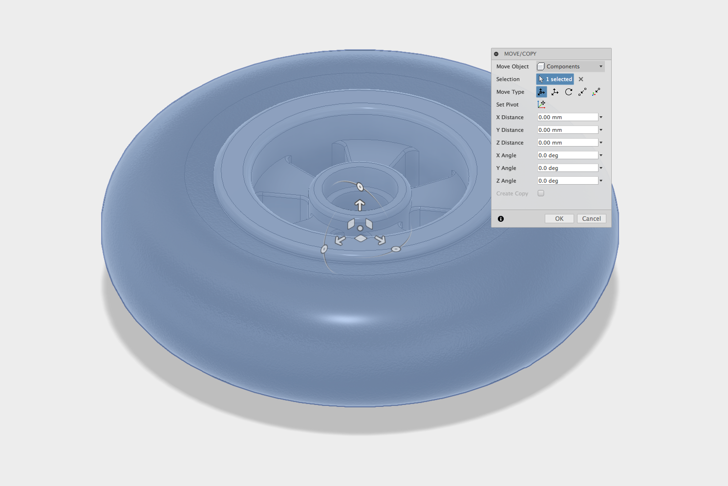The width and height of the screenshot is (728, 486).
Task: Click the Z Distance input field
Action: pos(568,143)
